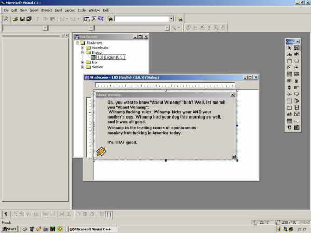Select the IP Address control tool
Image resolution: width=311 pixels, height=233 pixels.
(296, 121)
